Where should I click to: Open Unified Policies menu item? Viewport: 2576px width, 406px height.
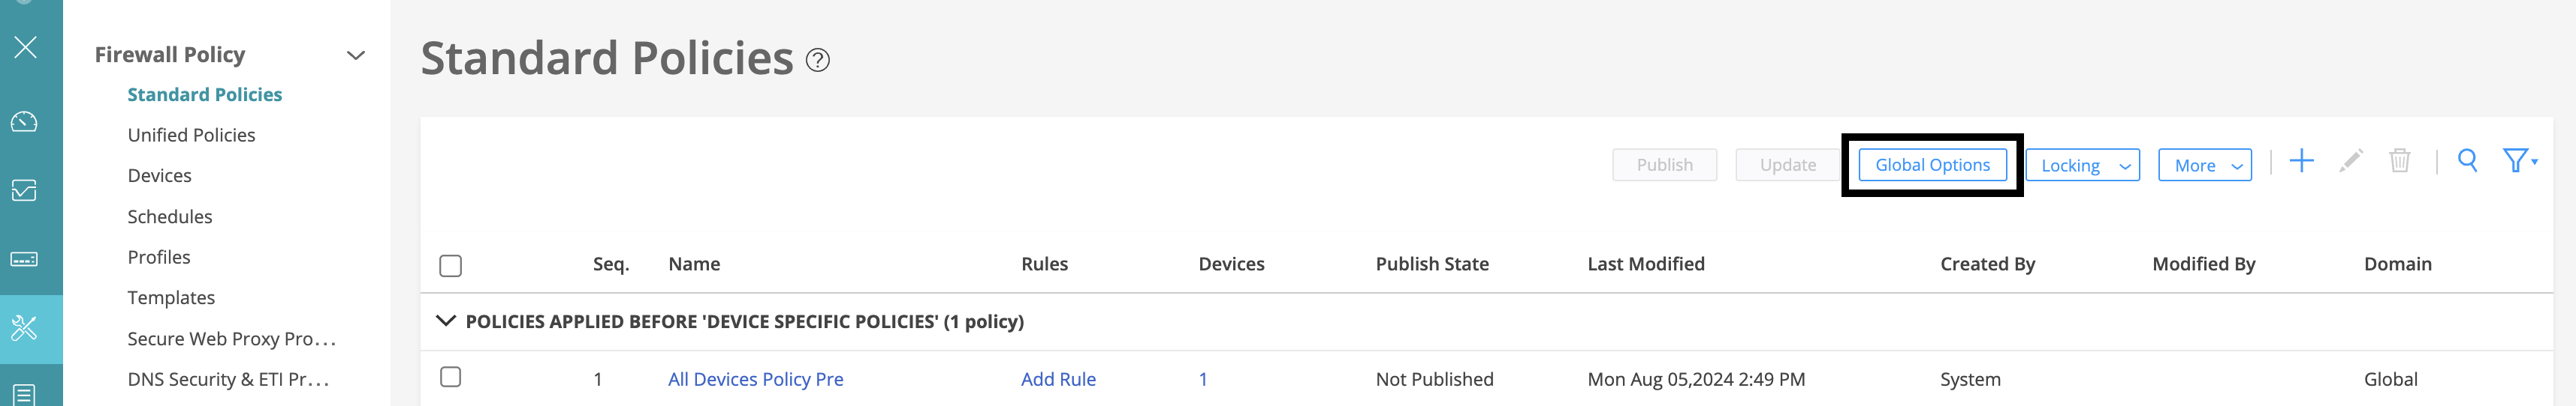coord(191,136)
